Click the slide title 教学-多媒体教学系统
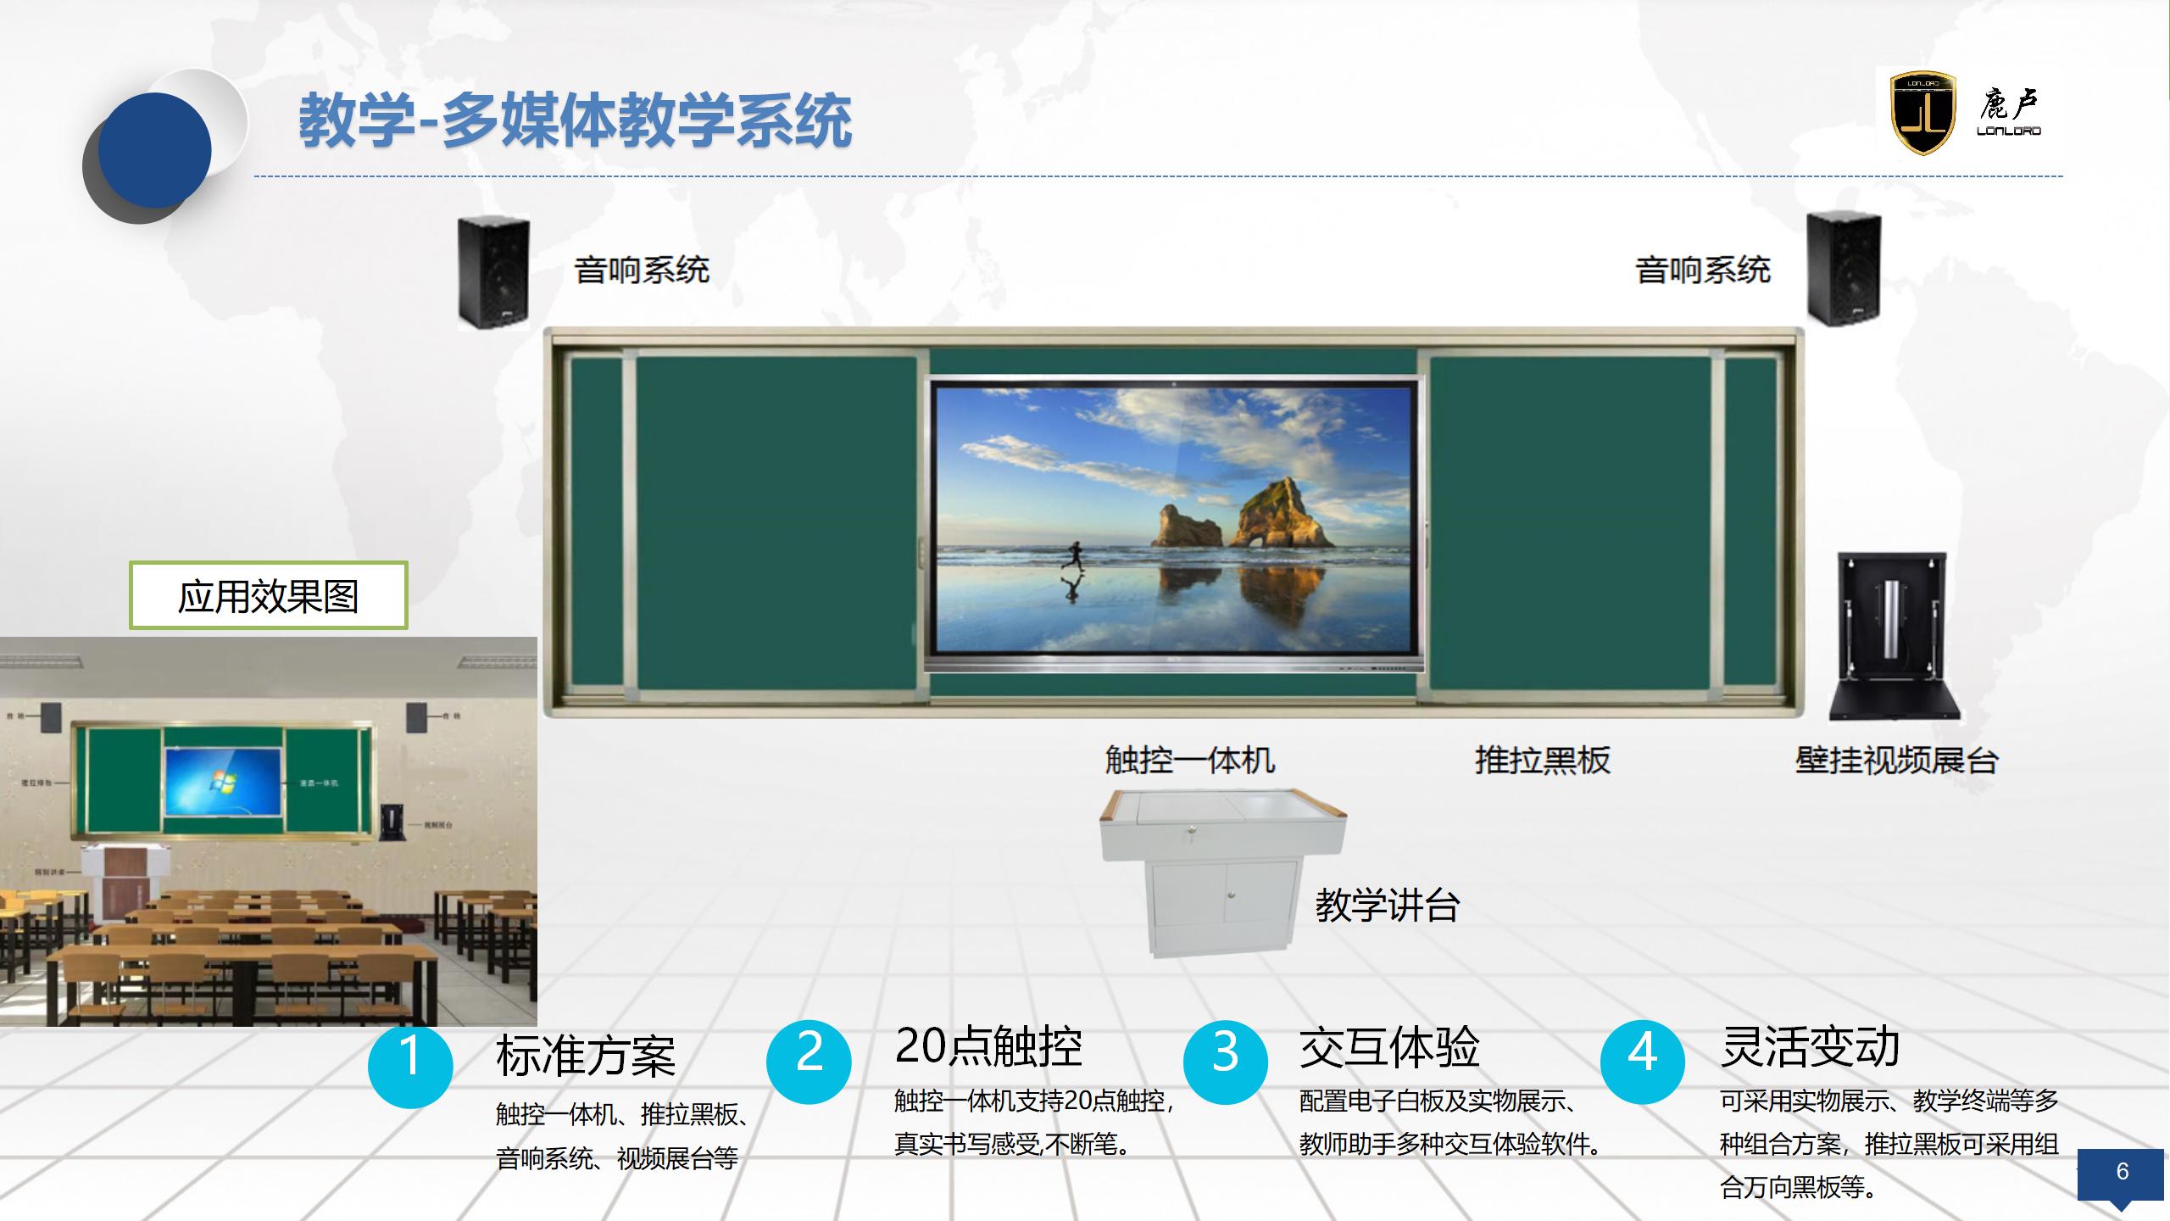2170x1221 pixels. 575,121
